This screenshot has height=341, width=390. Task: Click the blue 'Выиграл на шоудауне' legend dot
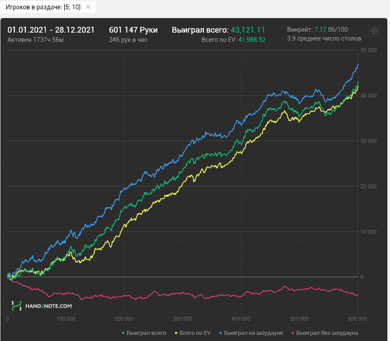(221, 333)
